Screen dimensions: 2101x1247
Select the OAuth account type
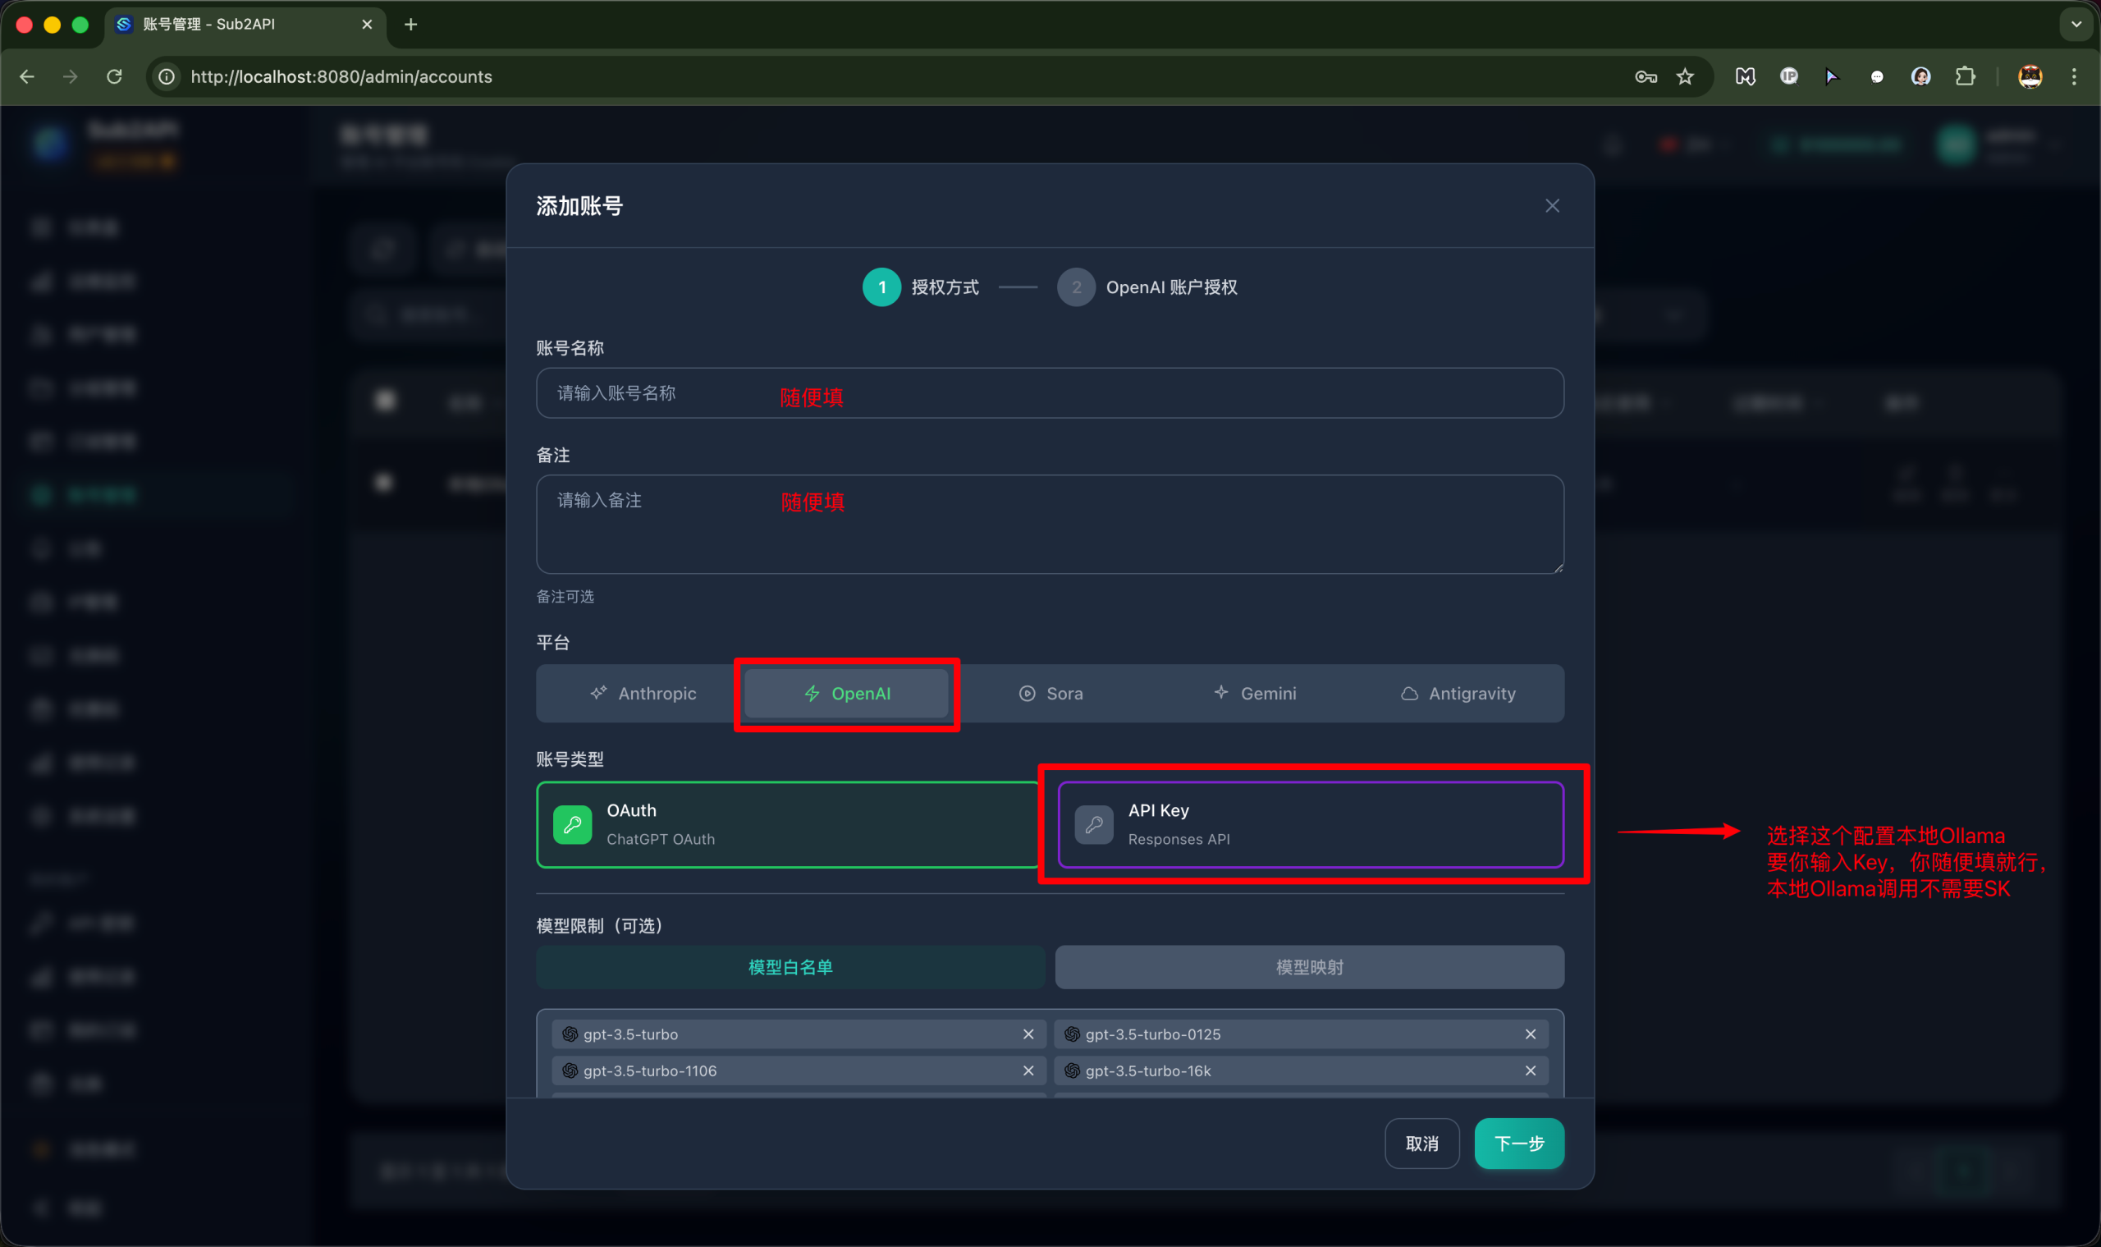click(x=787, y=824)
